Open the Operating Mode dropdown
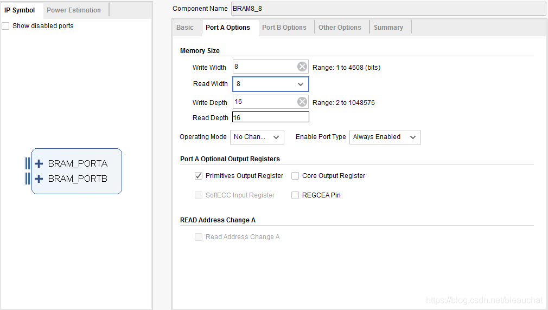Viewport: 548px width, 310px height. click(257, 137)
